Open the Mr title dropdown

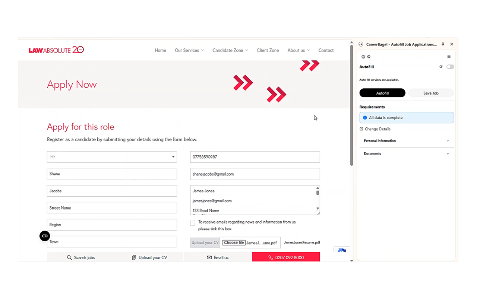pos(112,157)
